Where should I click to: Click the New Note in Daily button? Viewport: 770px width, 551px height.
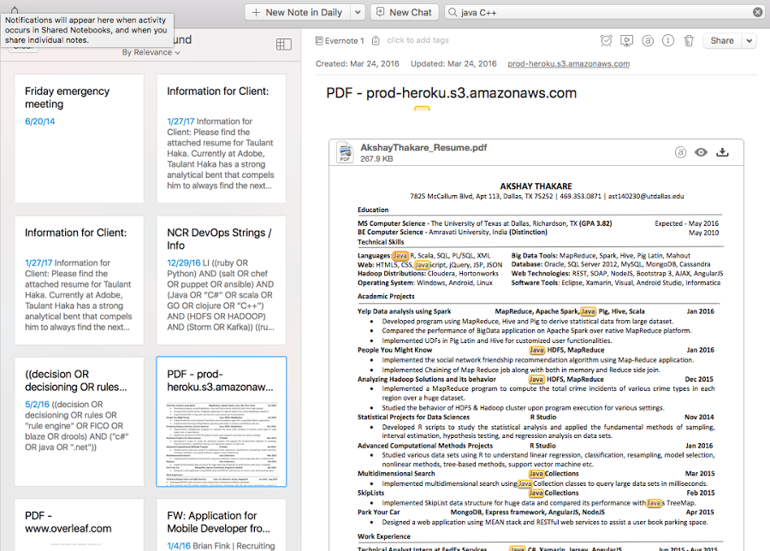[297, 12]
